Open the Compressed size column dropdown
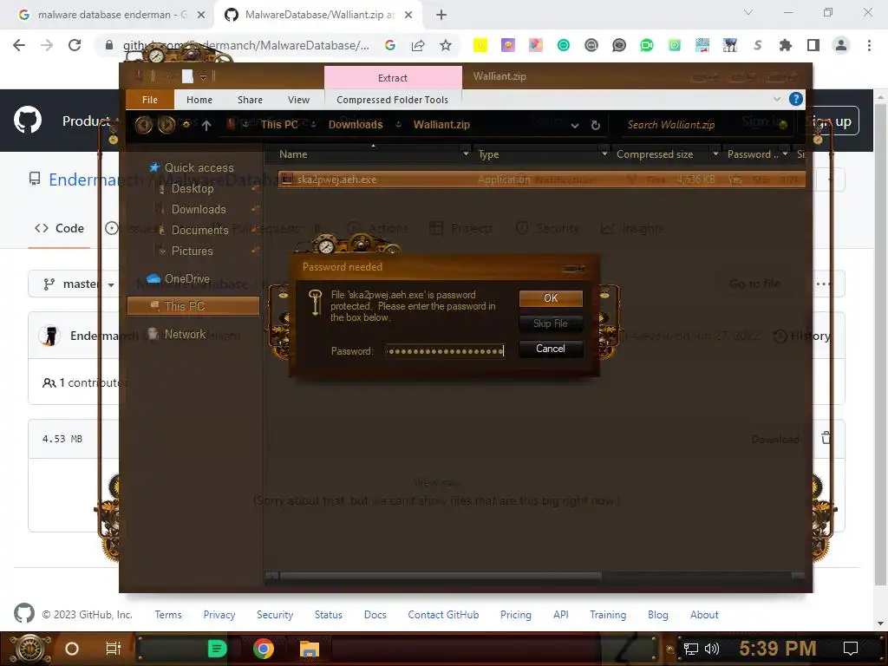 715,154
